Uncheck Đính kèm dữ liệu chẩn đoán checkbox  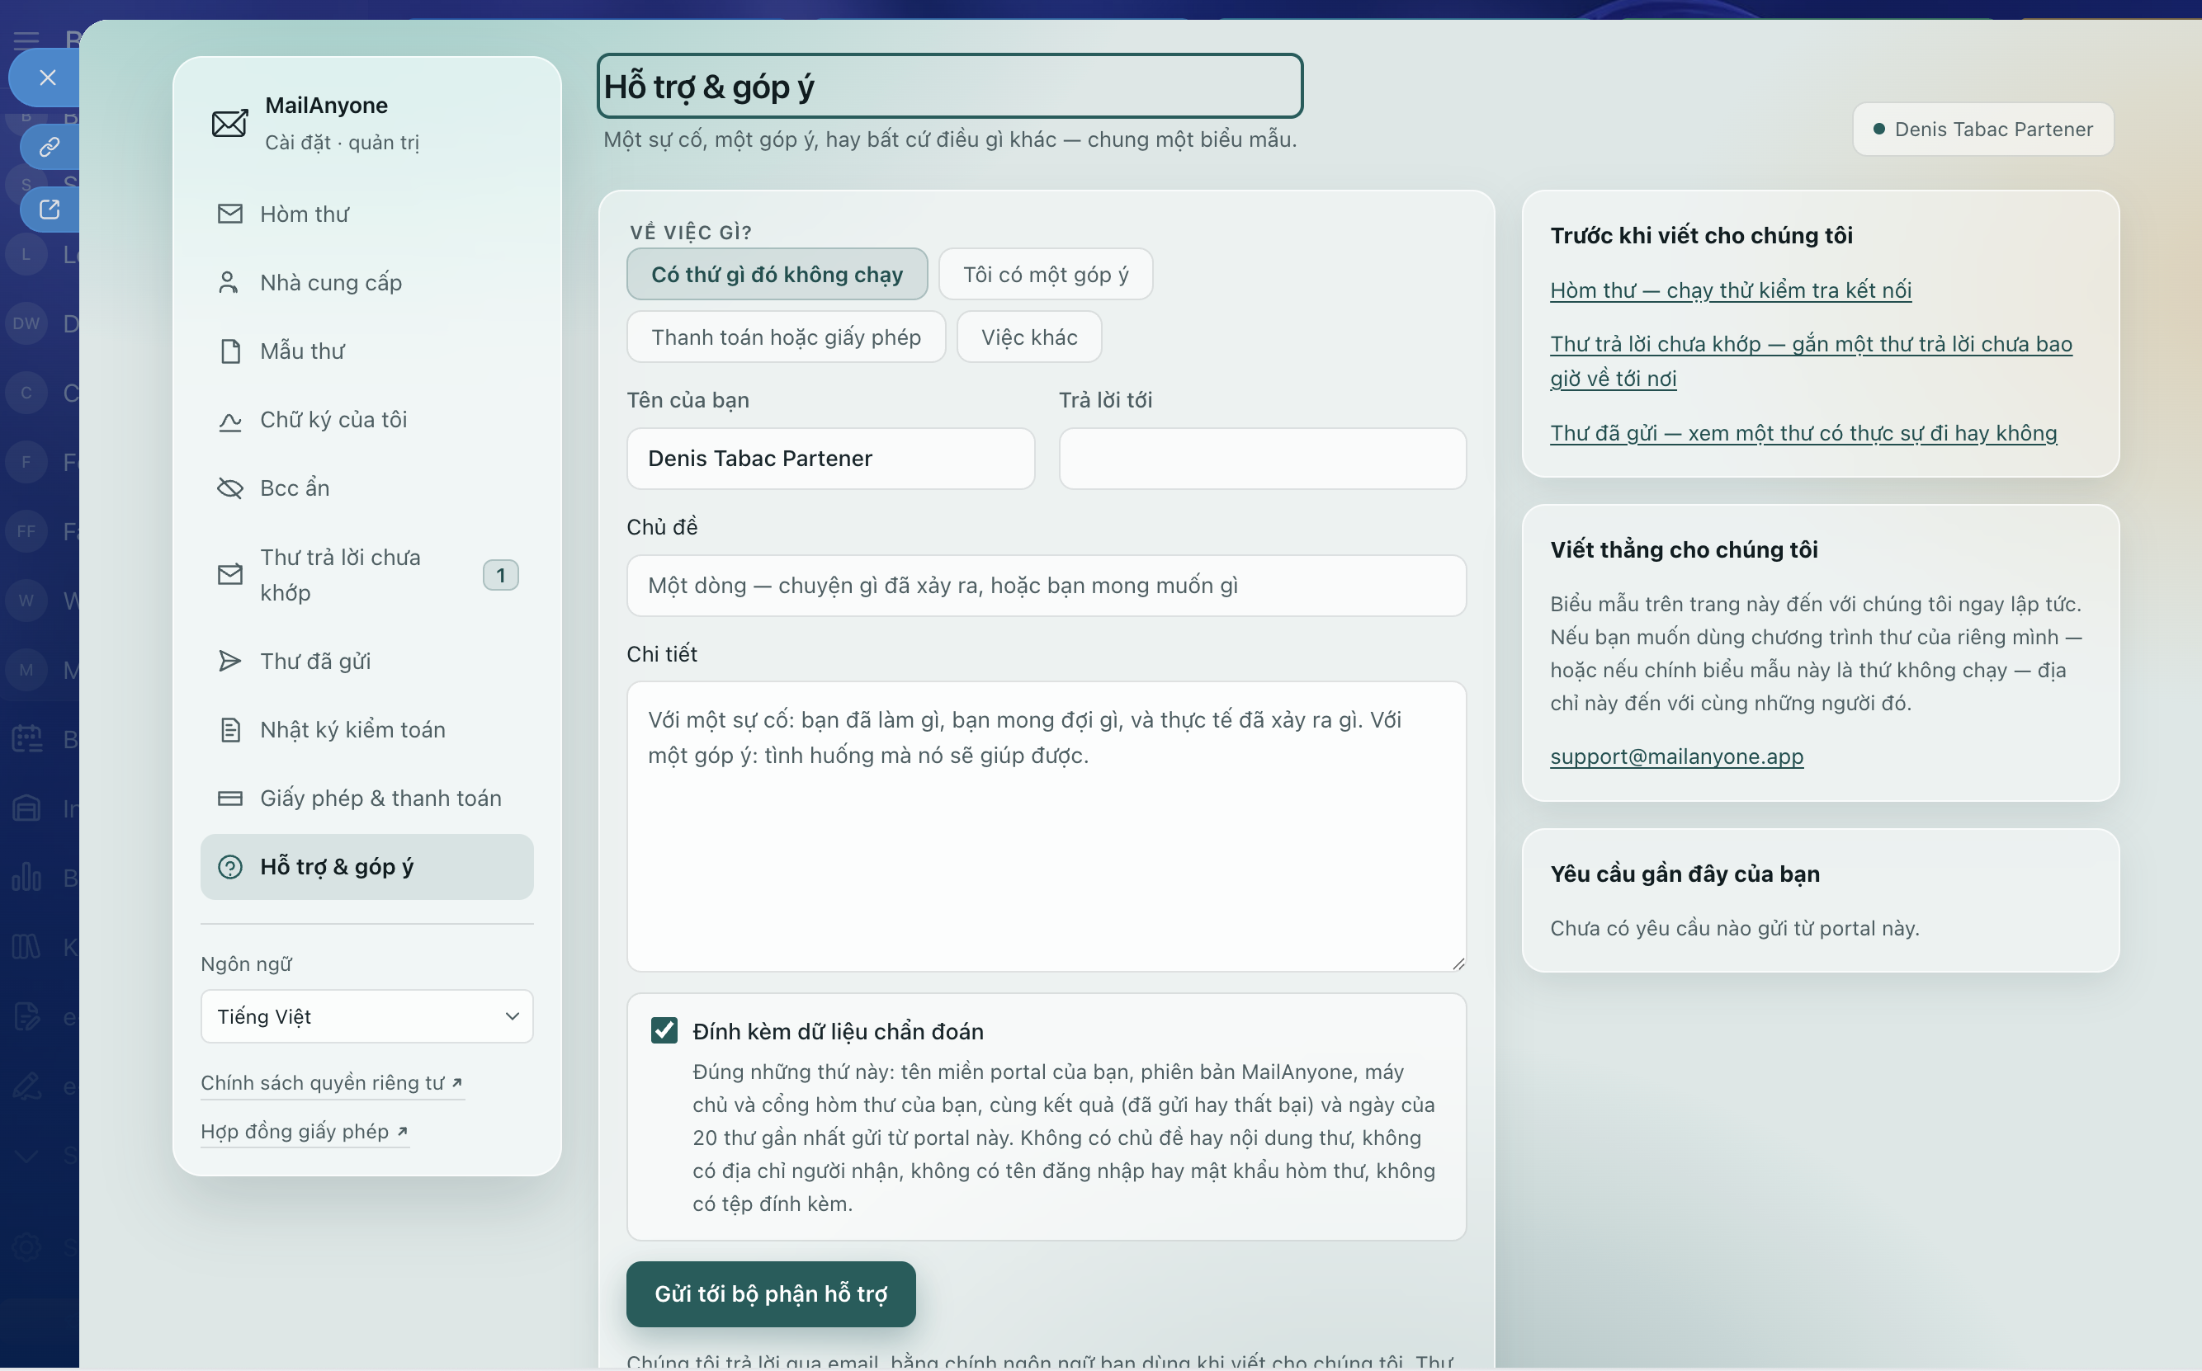(664, 1031)
